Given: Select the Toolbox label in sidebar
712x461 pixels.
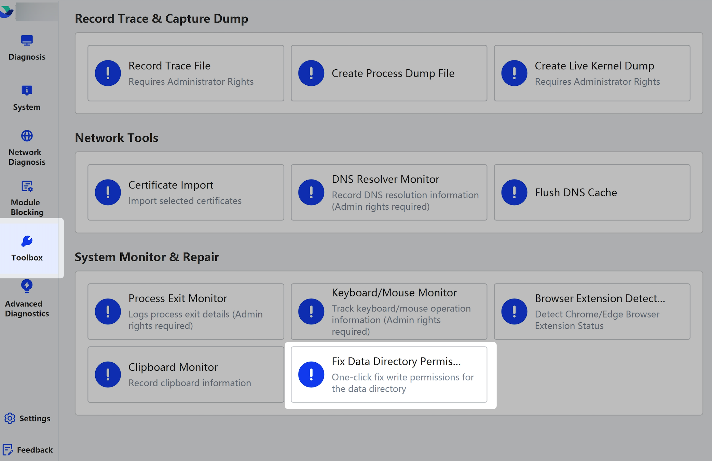Looking at the screenshot, I should coord(27,257).
